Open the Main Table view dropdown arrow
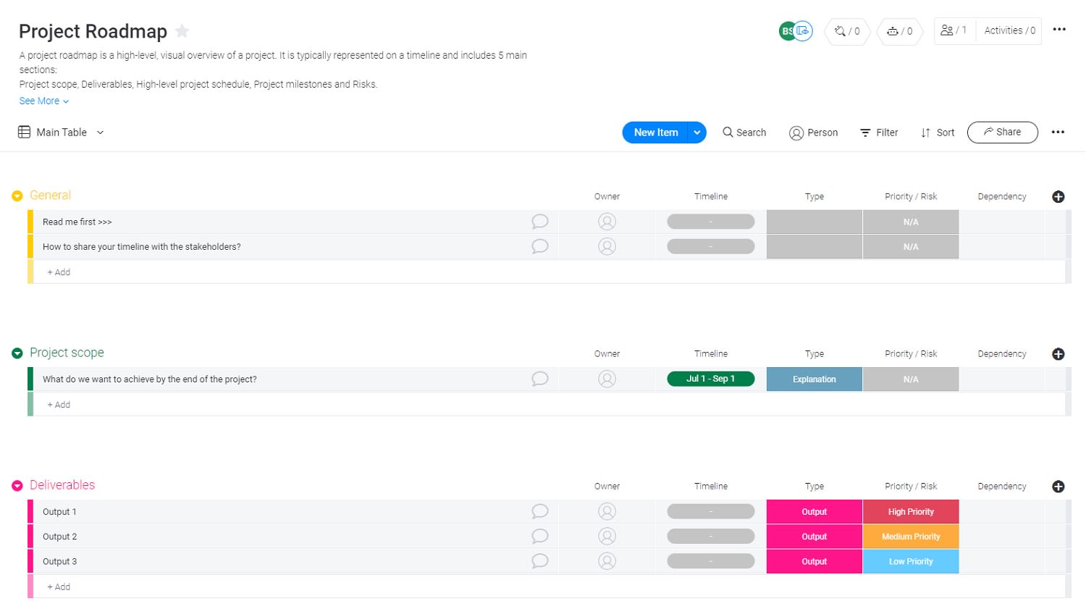This screenshot has width=1086, height=601. pyautogui.click(x=100, y=133)
